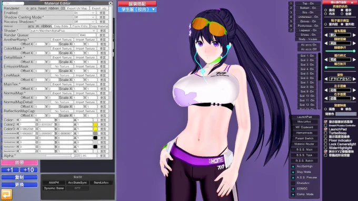Toggle the Stay Mode indicator square
The width and height of the screenshot is (358, 201).
tap(293, 172)
